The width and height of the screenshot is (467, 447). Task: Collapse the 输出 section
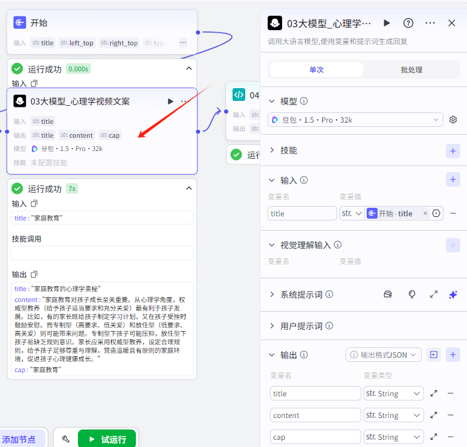point(272,355)
